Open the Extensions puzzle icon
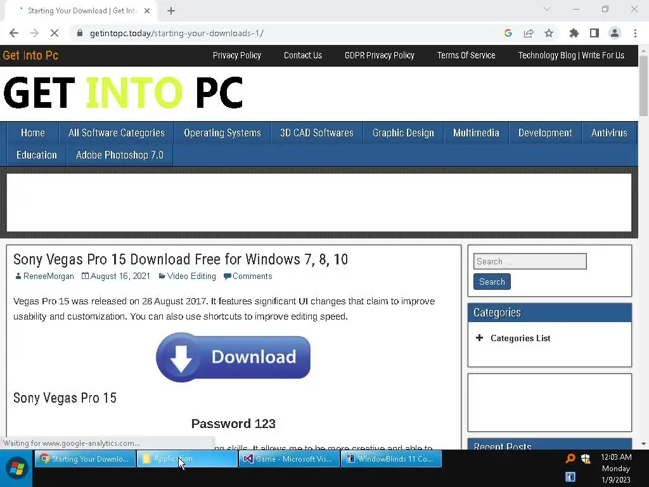This screenshot has height=487, width=649. [x=574, y=33]
